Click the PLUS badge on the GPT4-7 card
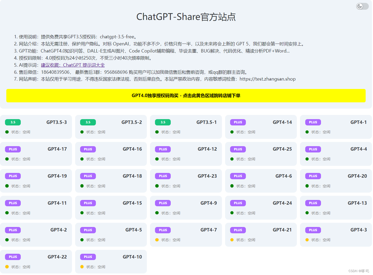Viewport: 373px width, 275px height. click(x=163, y=230)
